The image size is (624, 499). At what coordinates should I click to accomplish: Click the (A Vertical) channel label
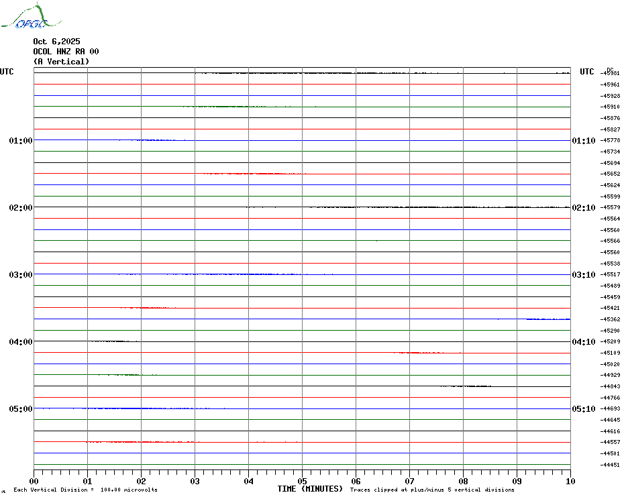pyautogui.click(x=61, y=62)
